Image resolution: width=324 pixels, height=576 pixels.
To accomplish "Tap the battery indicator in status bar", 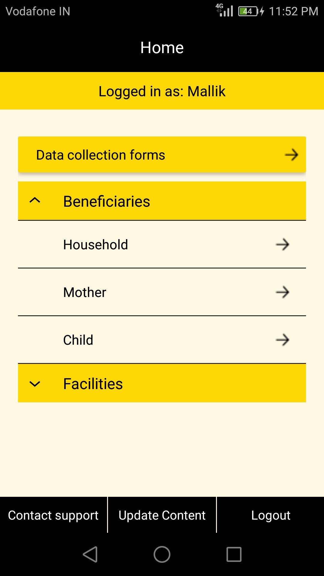I will point(248,11).
